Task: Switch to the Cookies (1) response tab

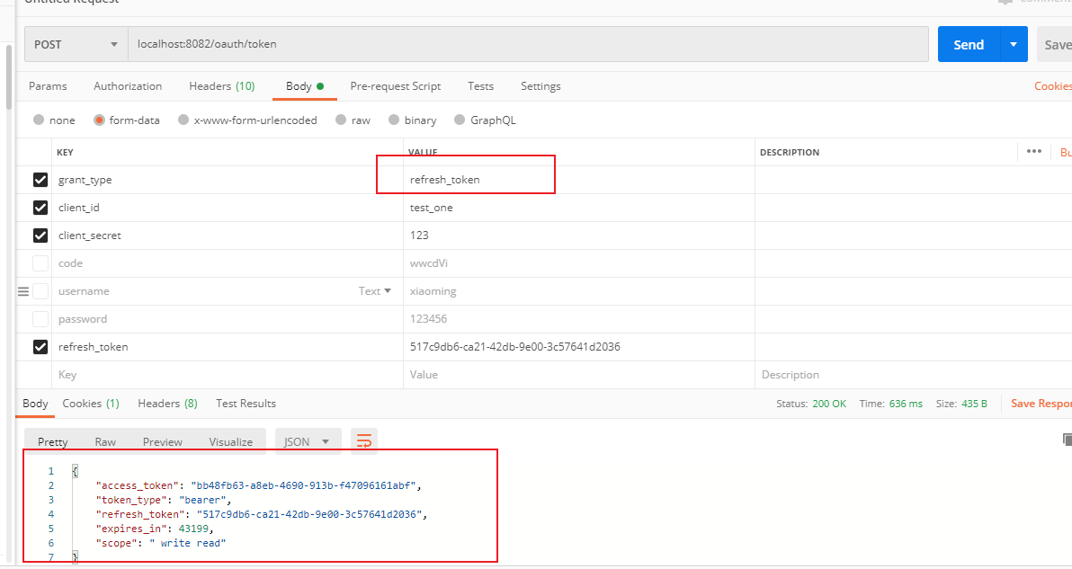Action: [90, 403]
